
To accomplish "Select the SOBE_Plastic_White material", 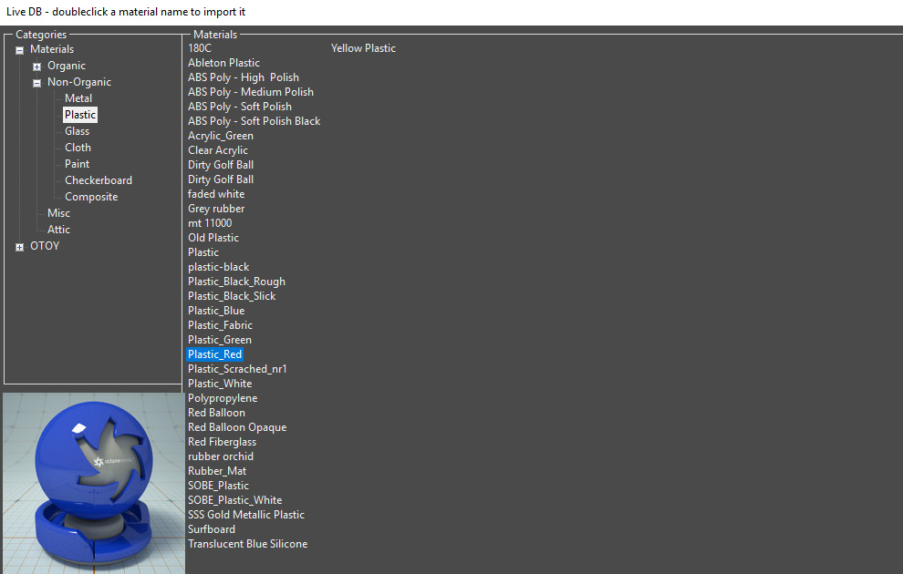I will click(235, 500).
